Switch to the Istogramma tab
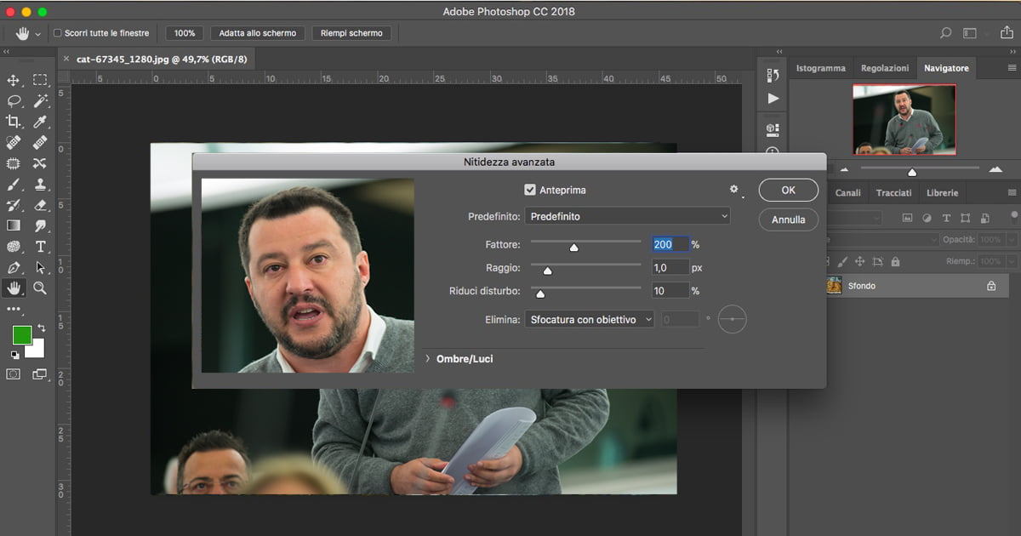The width and height of the screenshot is (1021, 536). tap(820, 68)
